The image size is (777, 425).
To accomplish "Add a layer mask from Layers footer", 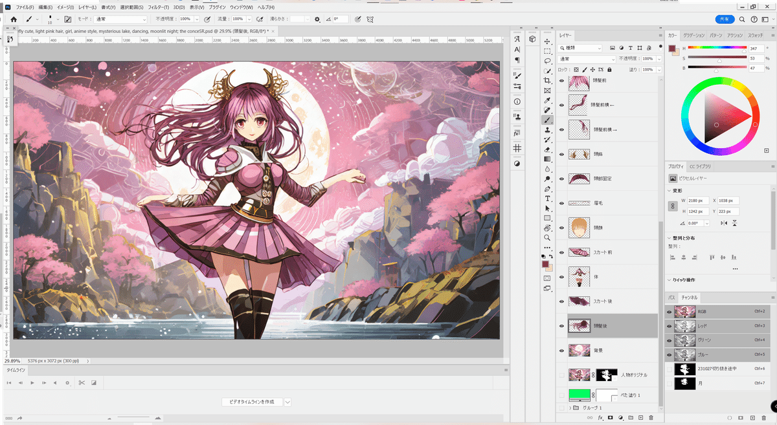I will 611,418.
